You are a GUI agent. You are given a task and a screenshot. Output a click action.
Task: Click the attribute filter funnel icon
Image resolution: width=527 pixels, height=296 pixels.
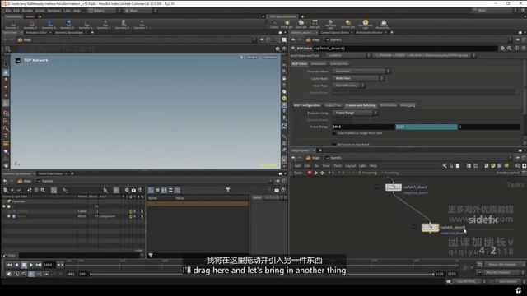click(x=227, y=190)
